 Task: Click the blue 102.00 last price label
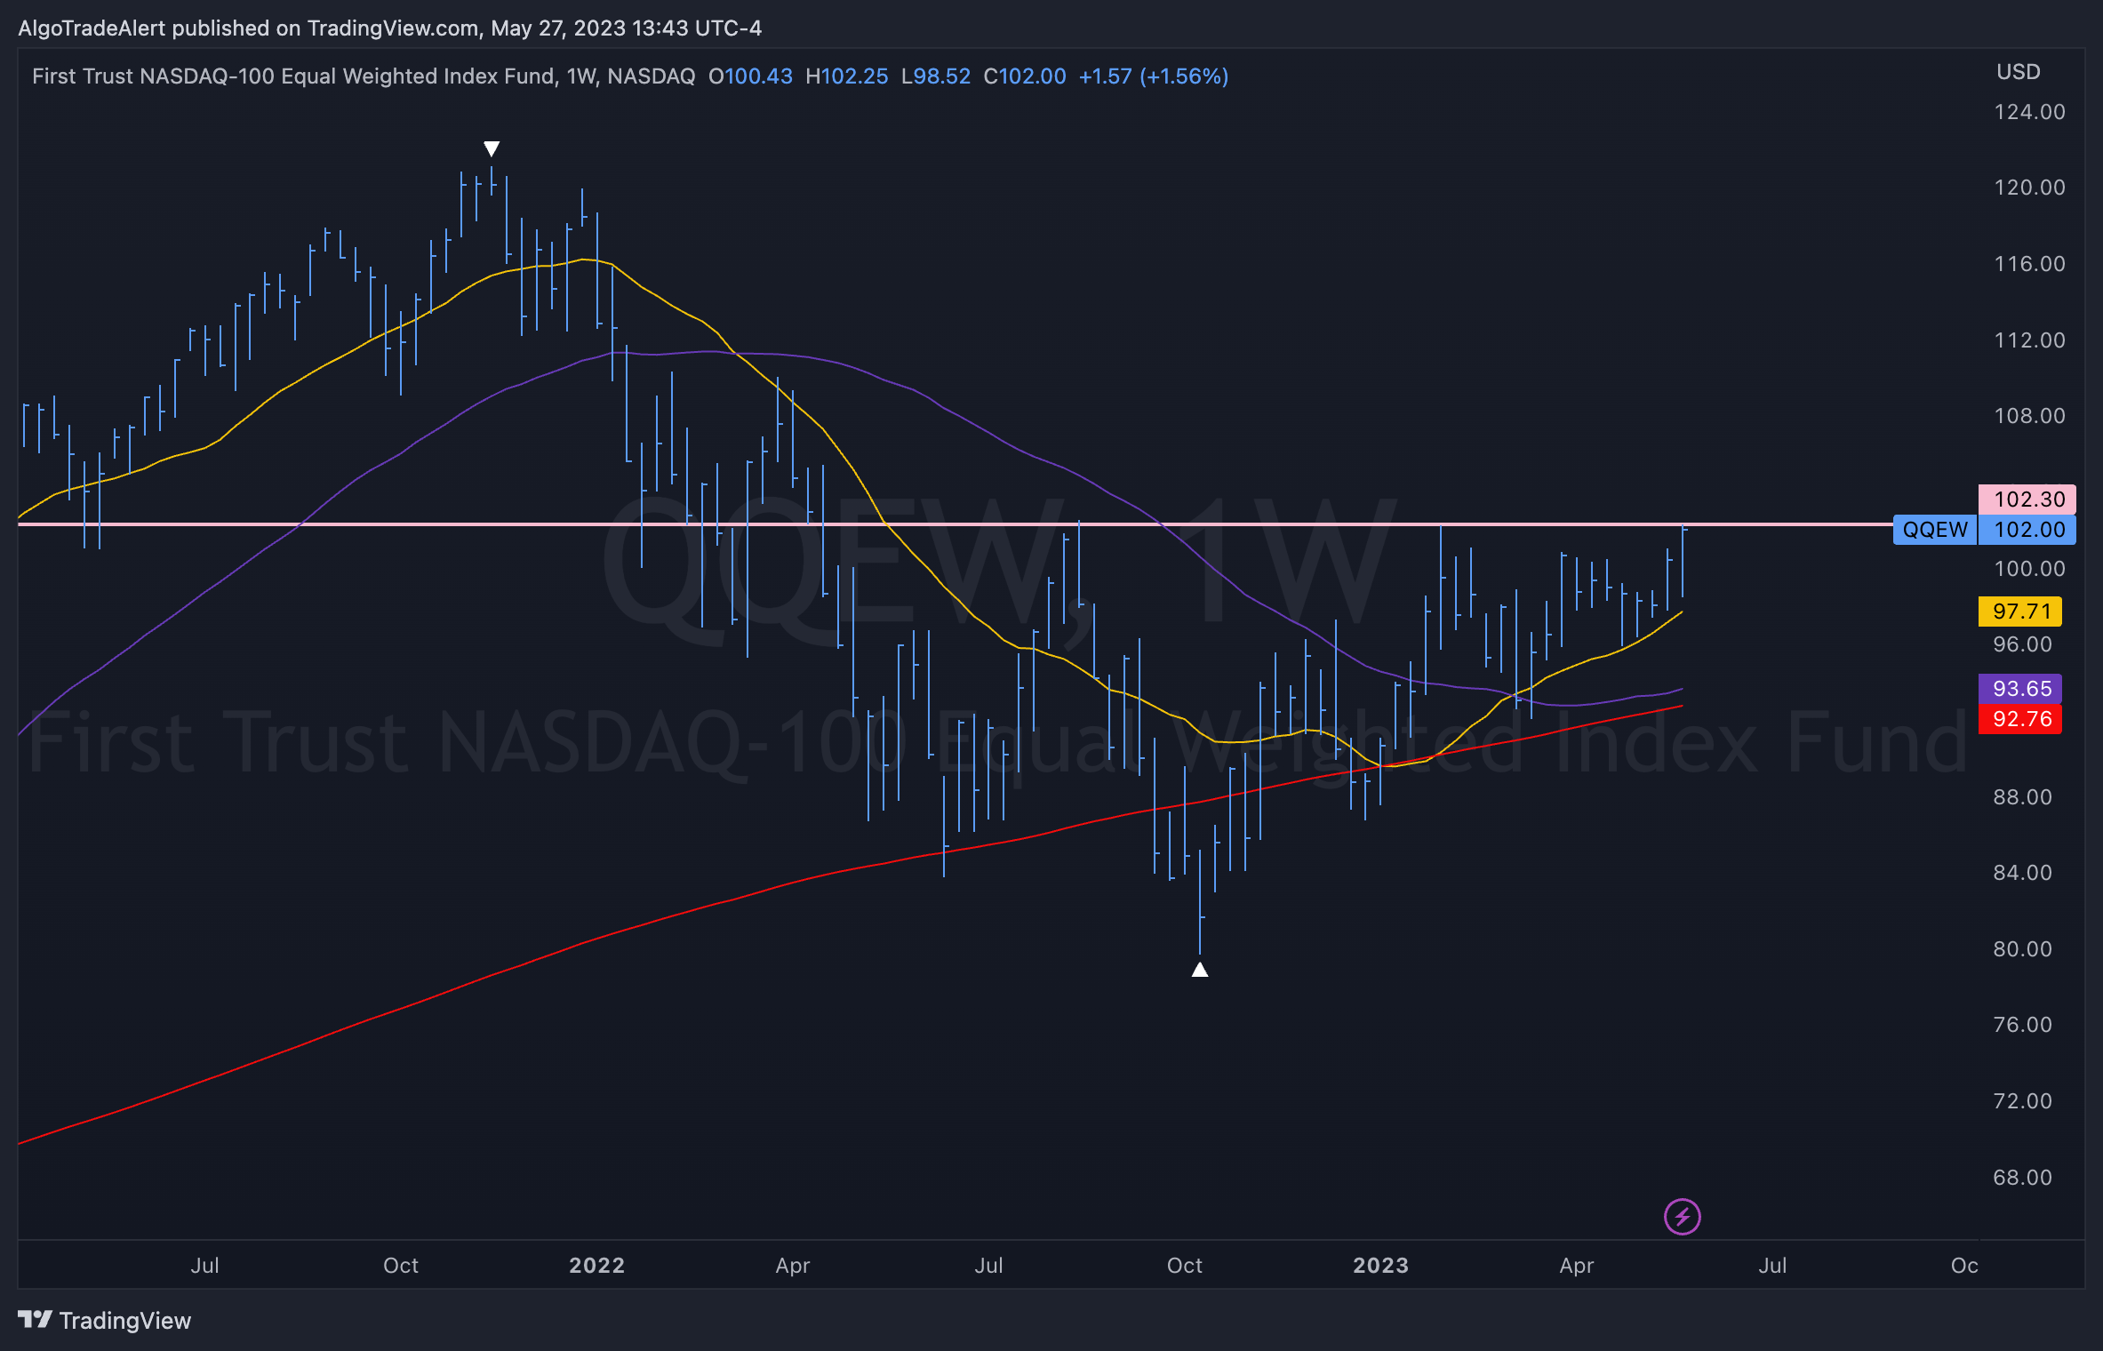click(2027, 530)
